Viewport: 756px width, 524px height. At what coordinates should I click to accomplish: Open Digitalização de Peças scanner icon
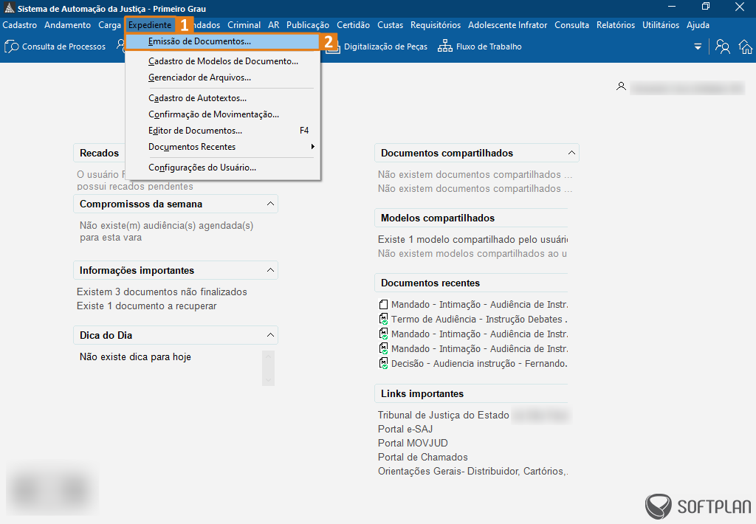click(x=334, y=46)
